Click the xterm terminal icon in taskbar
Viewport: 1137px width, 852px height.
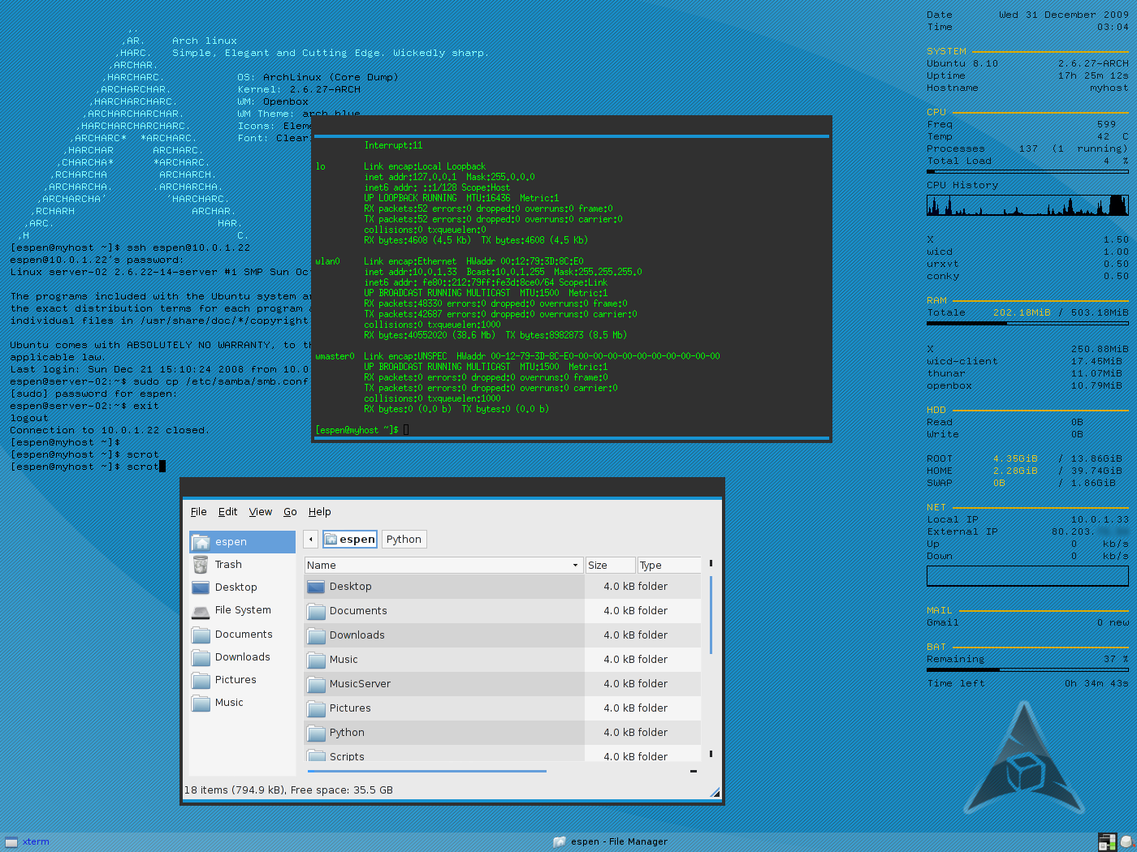click(x=11, y=842)
